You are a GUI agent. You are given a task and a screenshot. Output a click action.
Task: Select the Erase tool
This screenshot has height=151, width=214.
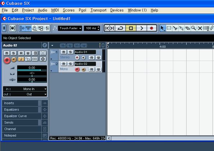(x=188, y=28)
